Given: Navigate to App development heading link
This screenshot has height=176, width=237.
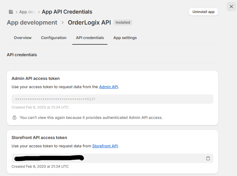Looking at the screenshot, I should (x=32, y=22).
